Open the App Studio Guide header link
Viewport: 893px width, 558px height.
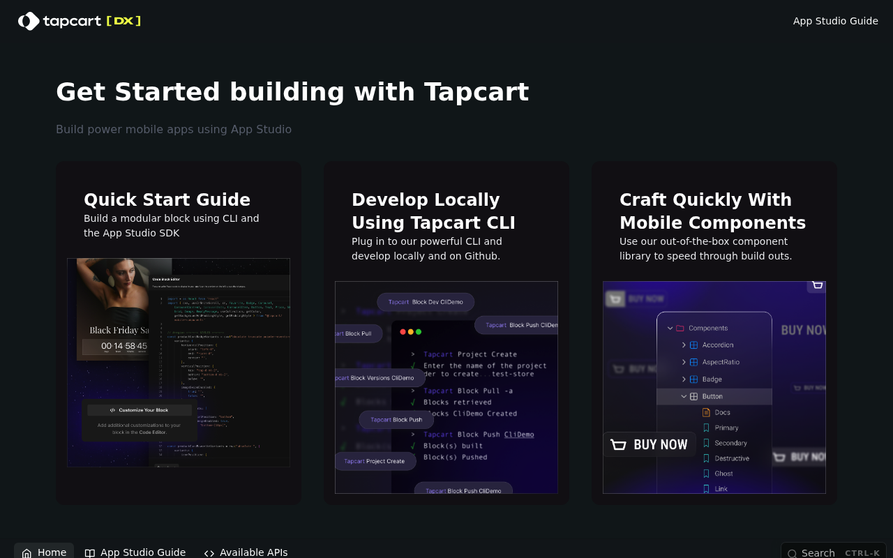[x=835, y=21]
